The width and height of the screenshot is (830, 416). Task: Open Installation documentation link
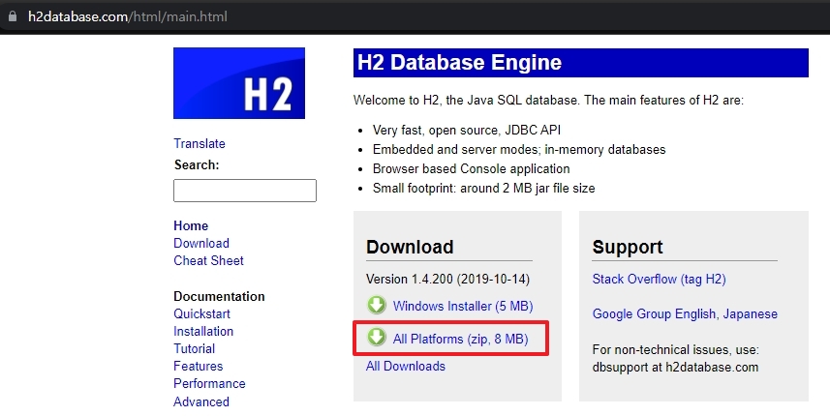pos(203,332)
